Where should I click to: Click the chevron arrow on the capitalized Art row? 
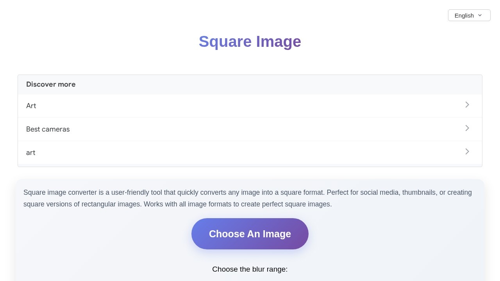pos(467,105)
